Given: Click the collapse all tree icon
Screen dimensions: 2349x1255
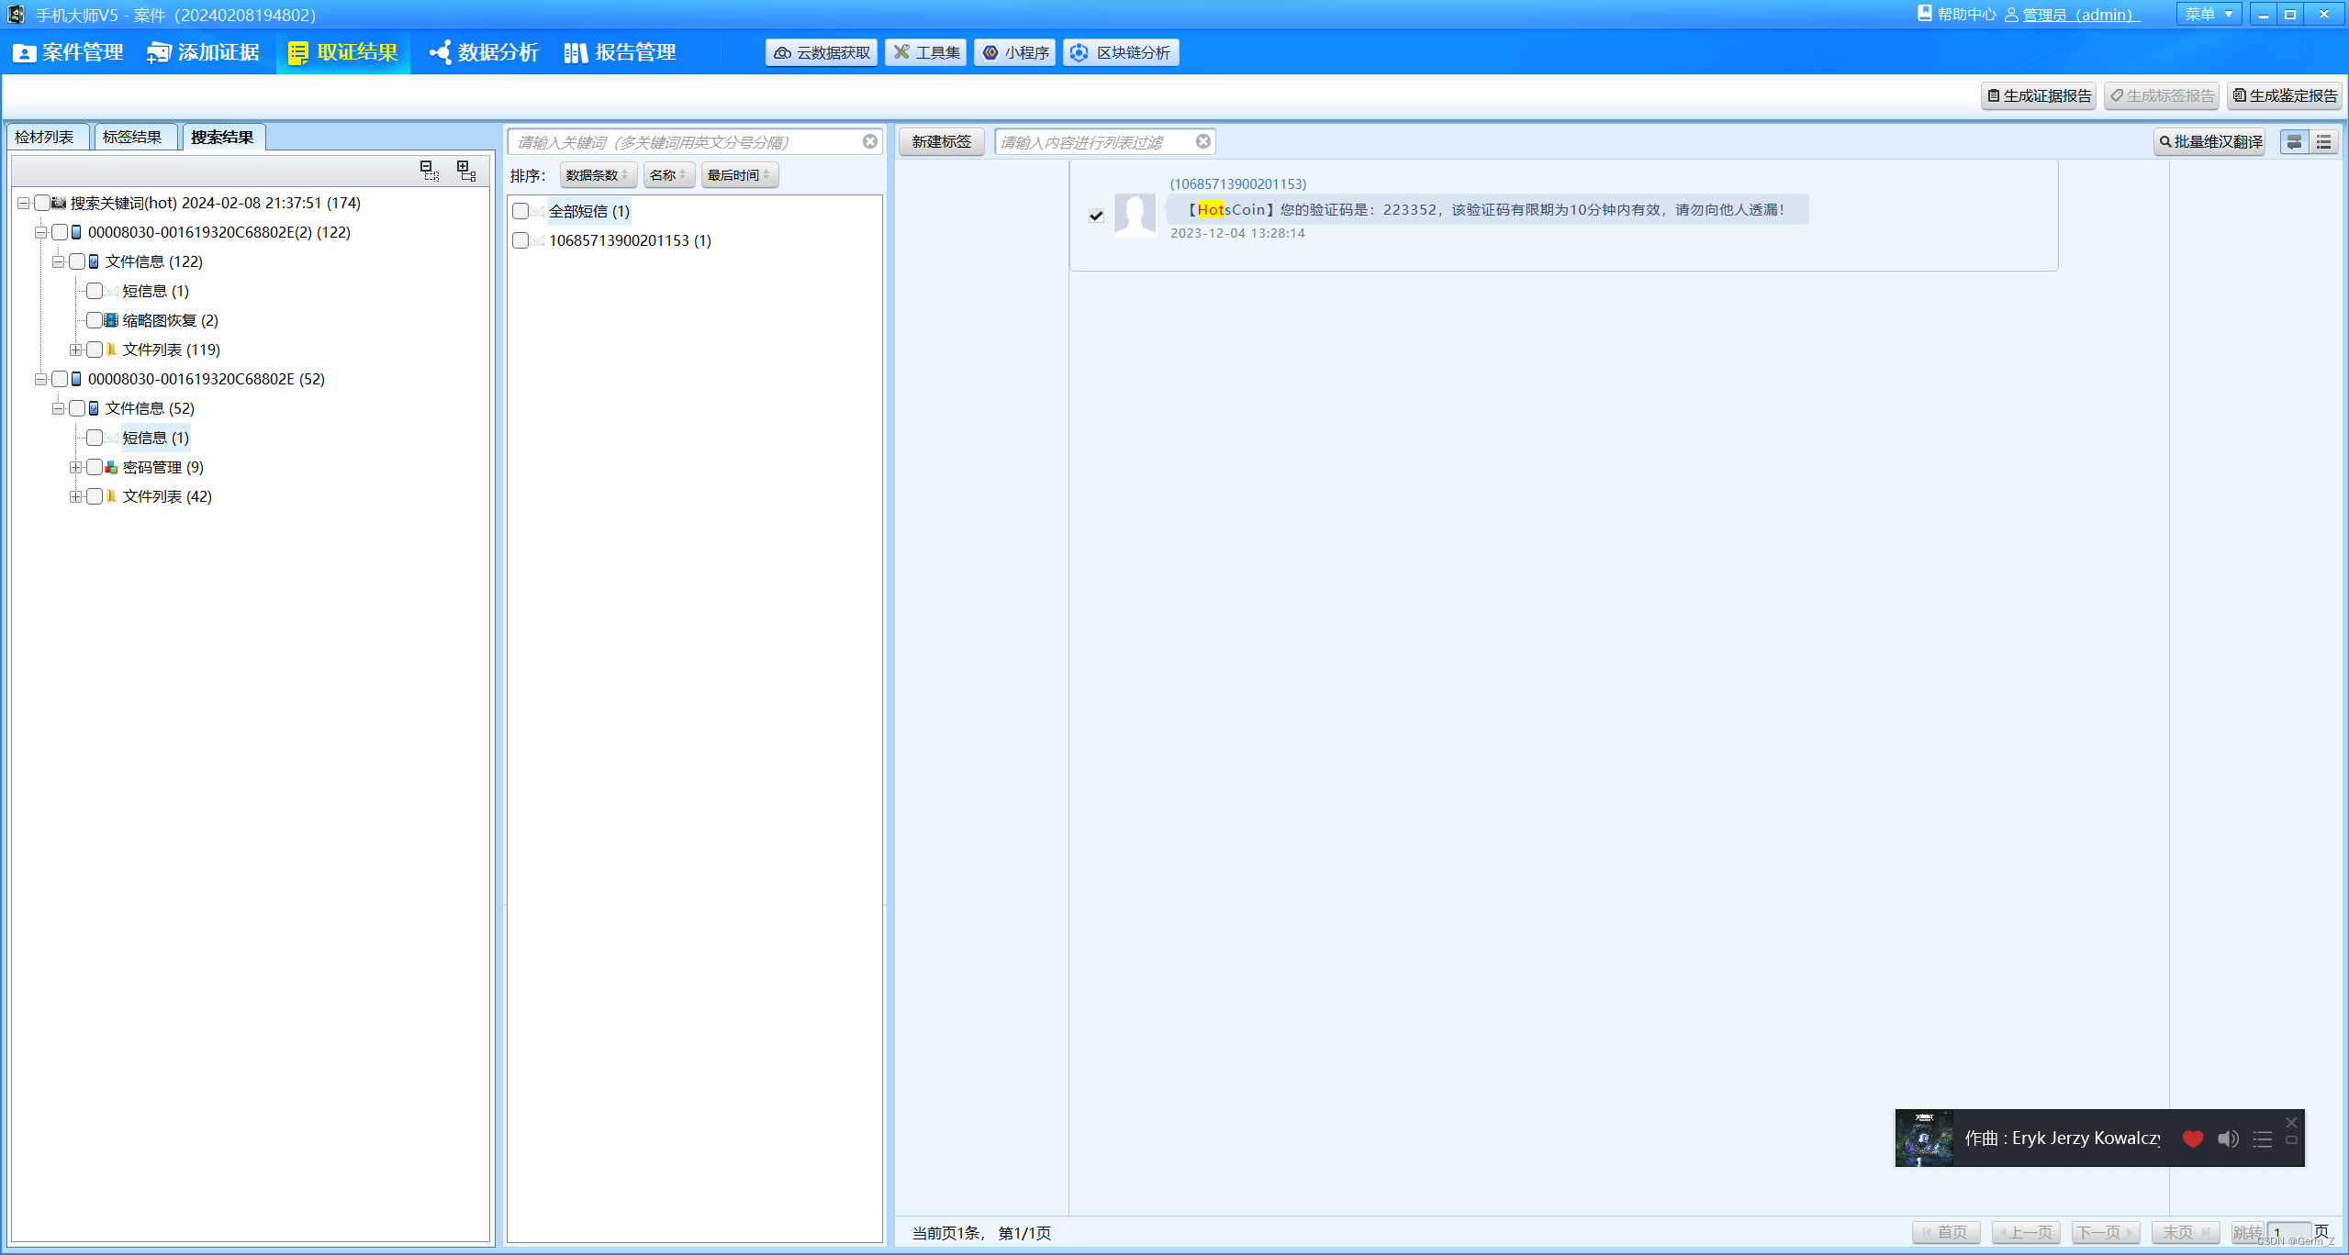Looking at the screenshot, I should [429, 171].
